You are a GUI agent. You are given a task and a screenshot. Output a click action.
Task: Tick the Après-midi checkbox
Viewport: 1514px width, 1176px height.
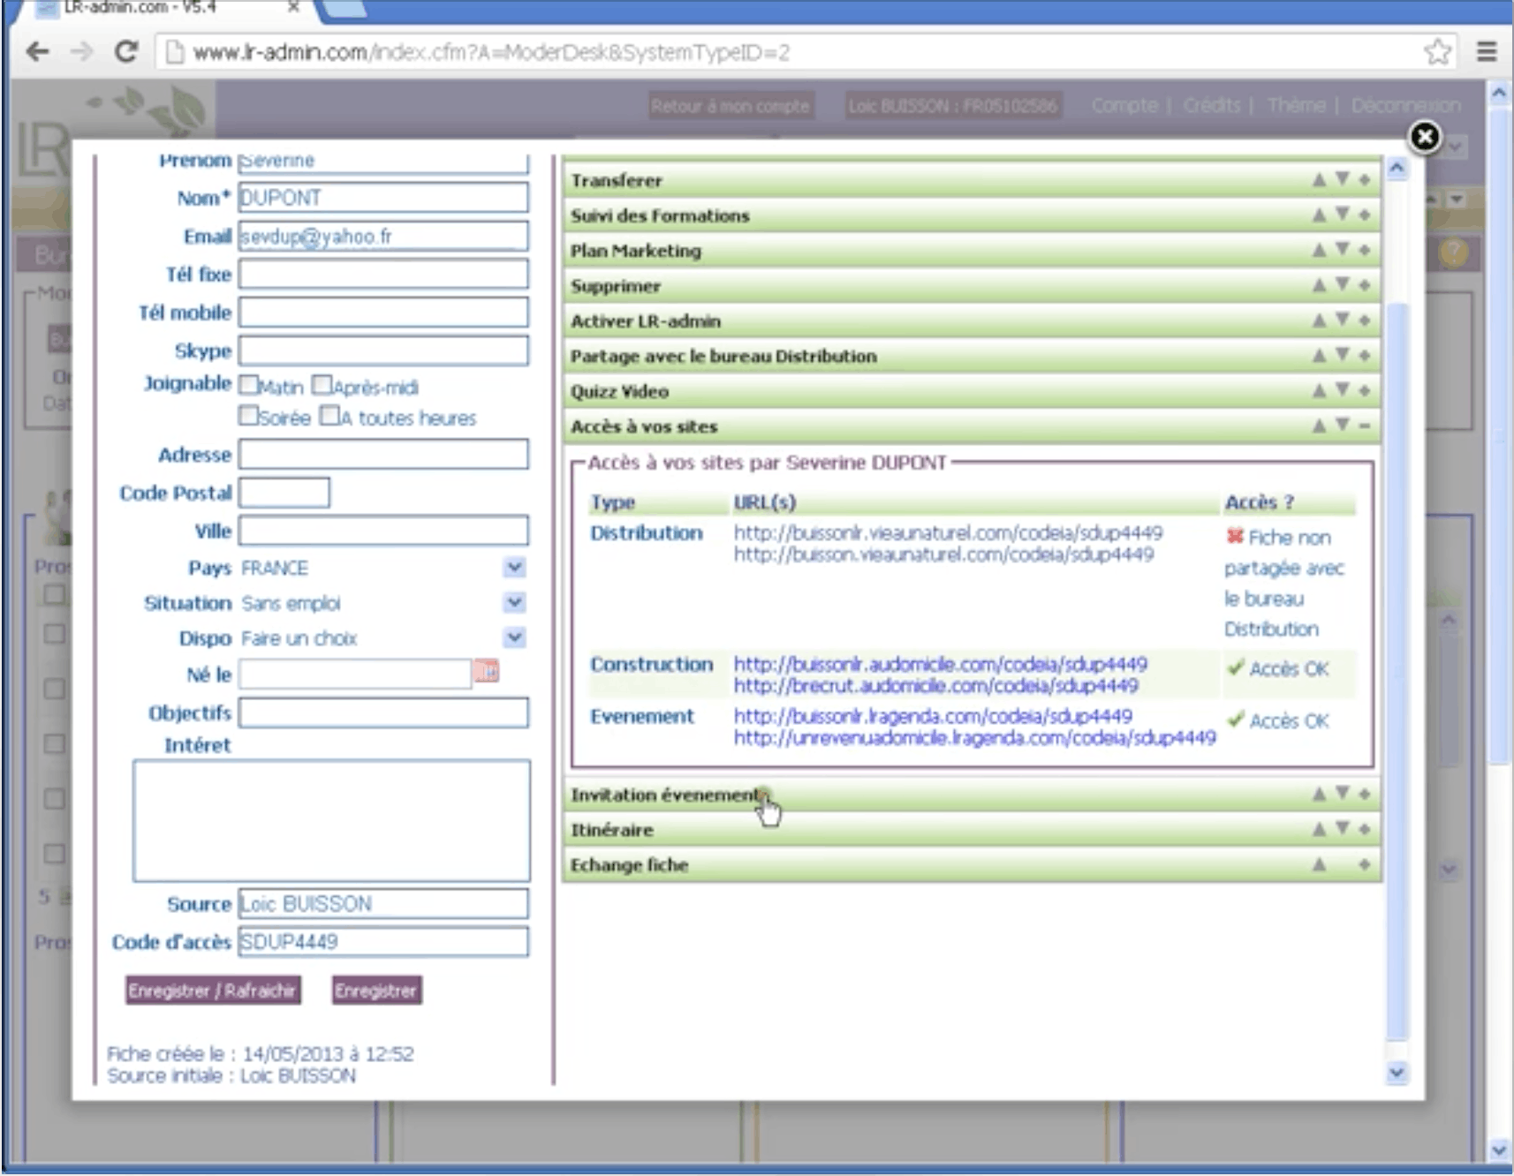(322, 386)
